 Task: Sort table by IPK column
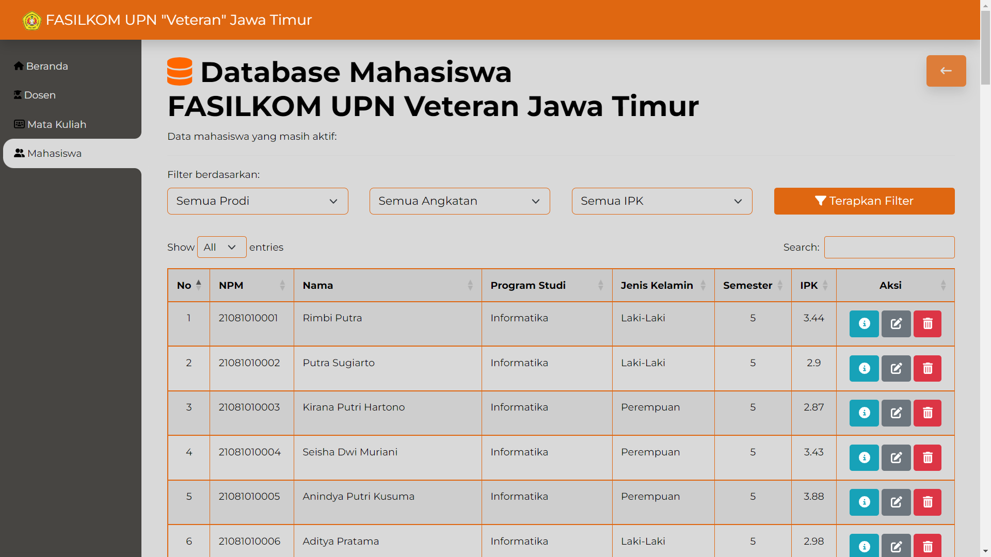point(814,285)
